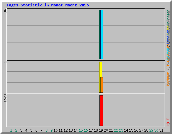This screenshot has height=134, width=172.
Task: Click day label 6 on x-axis
Action: tap(36, 130)
